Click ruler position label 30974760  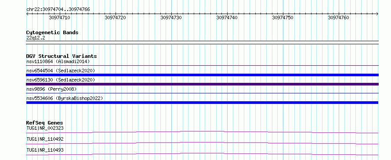click(339, 18)
